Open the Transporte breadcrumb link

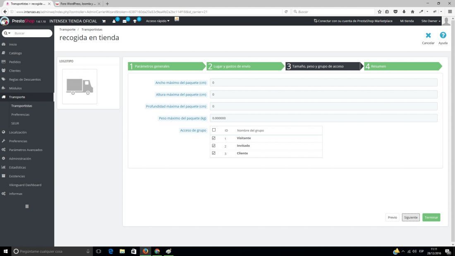click(67, 30)
